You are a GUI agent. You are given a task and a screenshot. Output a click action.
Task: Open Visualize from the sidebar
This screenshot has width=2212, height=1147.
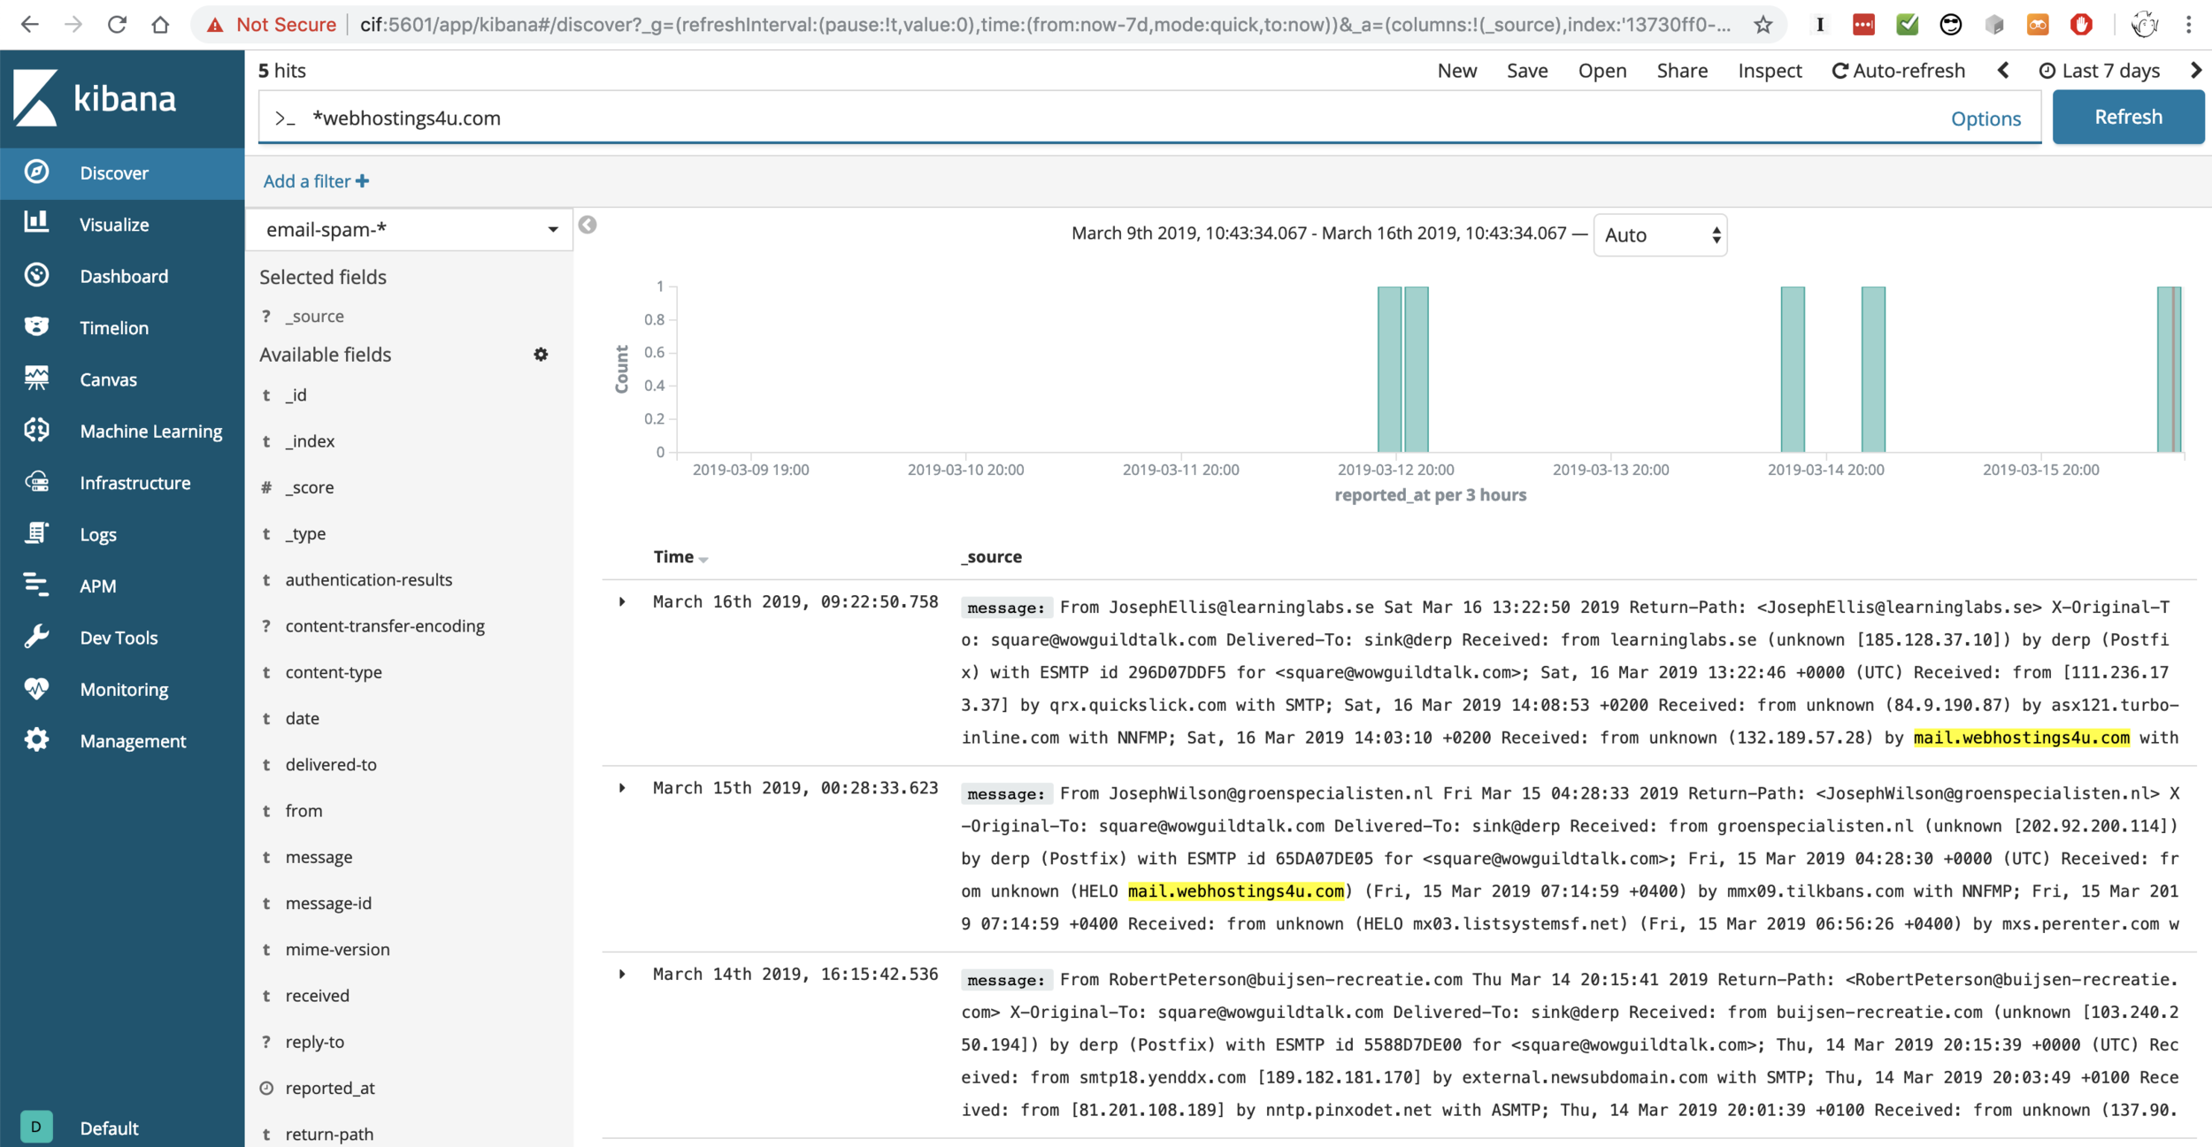point(122,225)
